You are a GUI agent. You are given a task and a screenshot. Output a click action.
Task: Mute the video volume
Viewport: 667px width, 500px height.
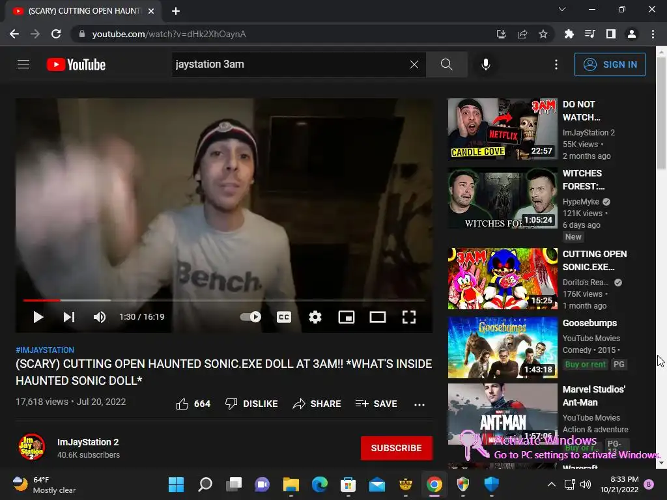coord(99,317)
